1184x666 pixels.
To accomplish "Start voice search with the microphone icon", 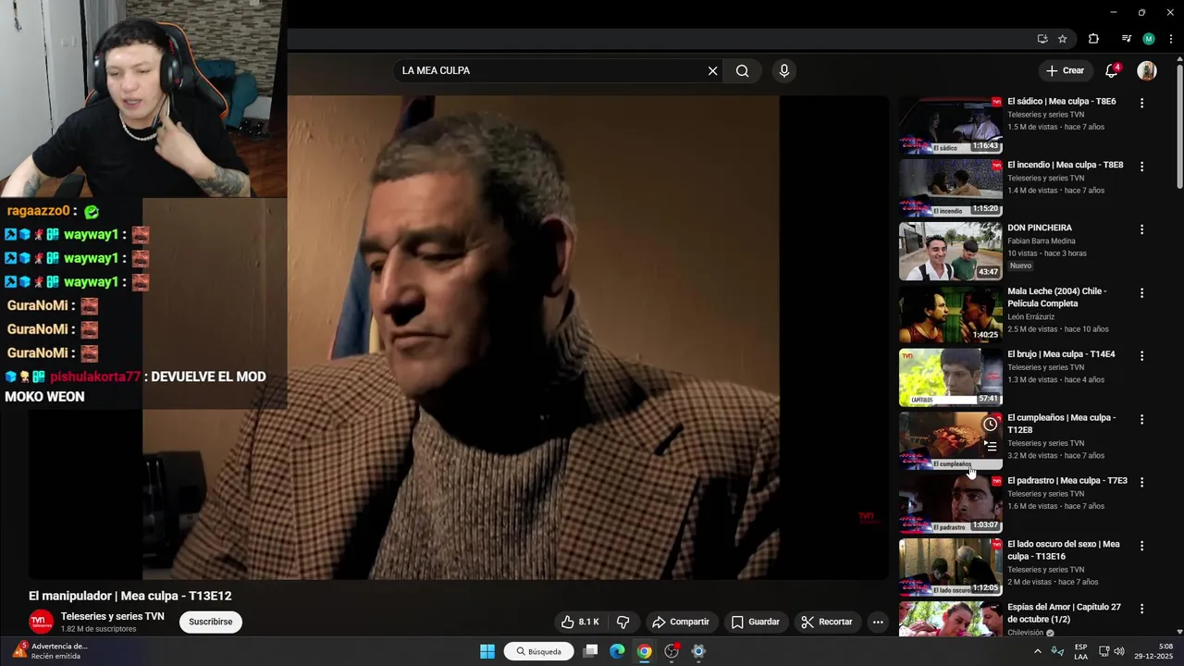I will pyautogui.click(x=784, y=71).
